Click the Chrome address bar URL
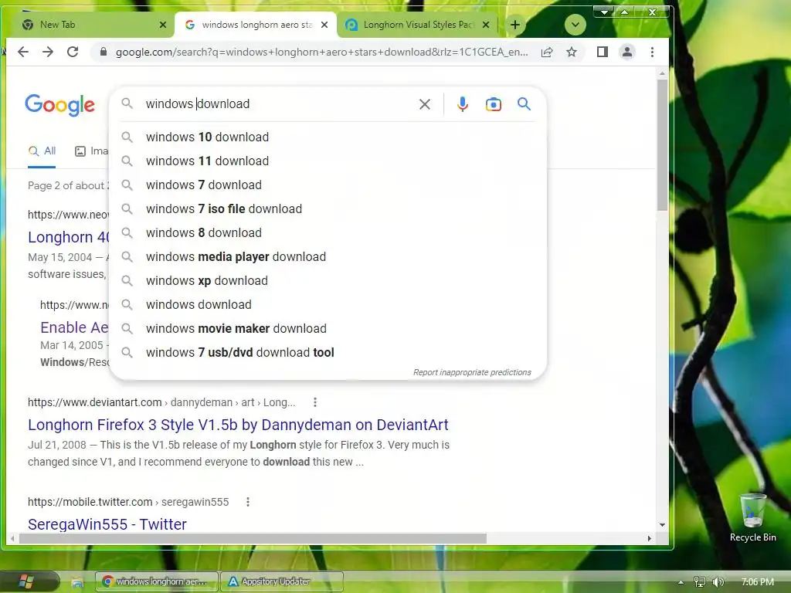The width and height of the screenshot is (791, 593). pyautogui.click(x=322, y=52)
